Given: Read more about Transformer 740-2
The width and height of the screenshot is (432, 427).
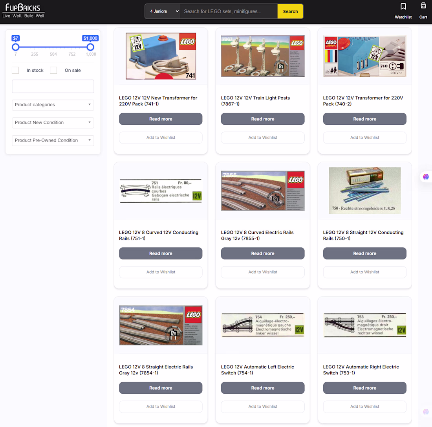Looking at the screenshot, I should coord(364,119).
